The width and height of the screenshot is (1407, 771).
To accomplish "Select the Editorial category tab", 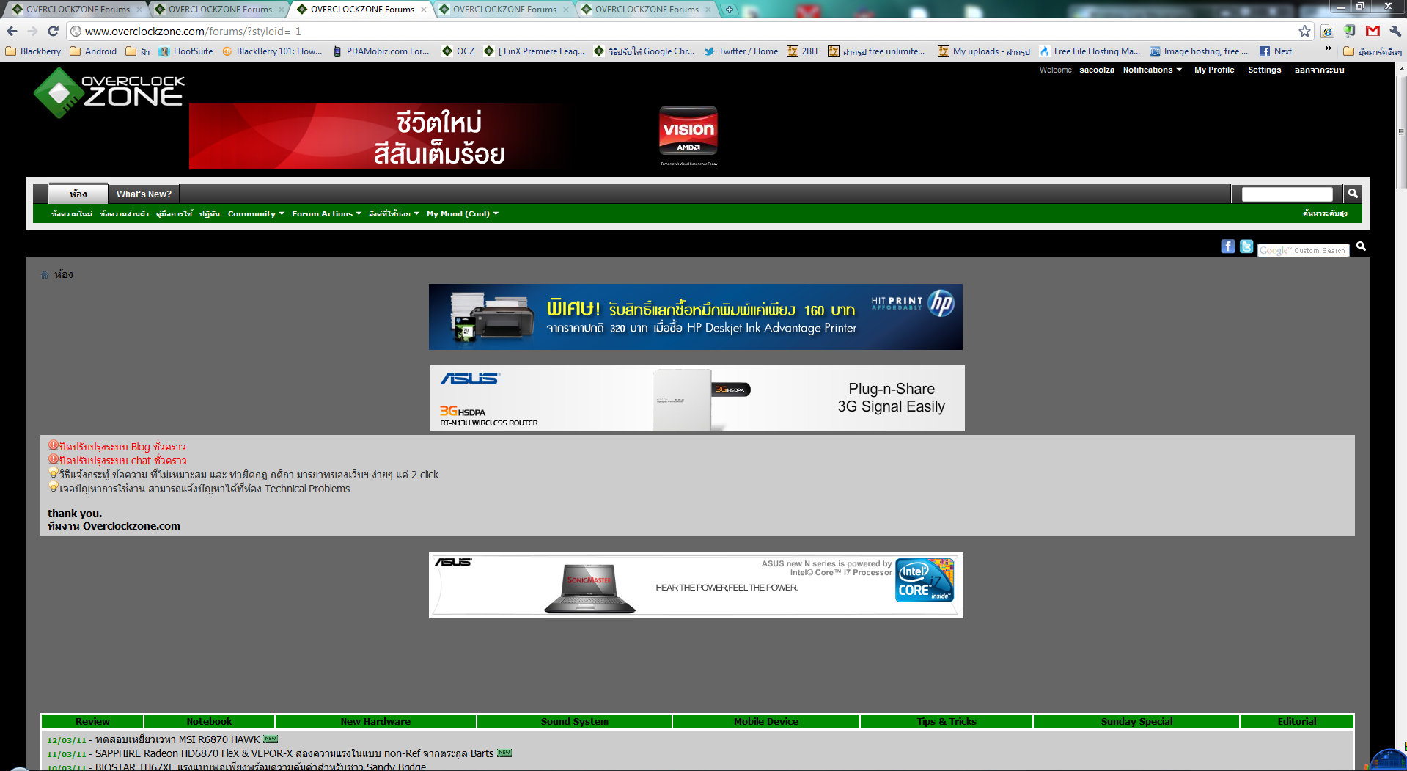I will (x=1297, y=722).
